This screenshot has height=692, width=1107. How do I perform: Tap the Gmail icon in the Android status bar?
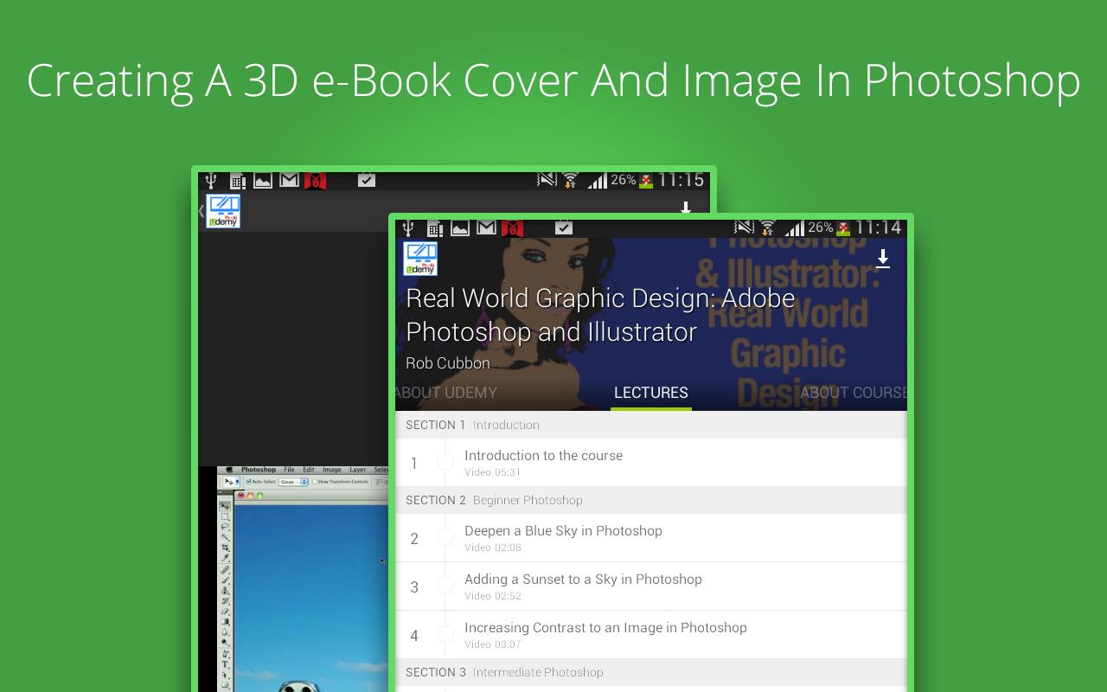point(487,227)
